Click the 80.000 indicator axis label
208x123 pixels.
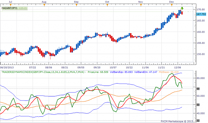click(x=201, y=78)
